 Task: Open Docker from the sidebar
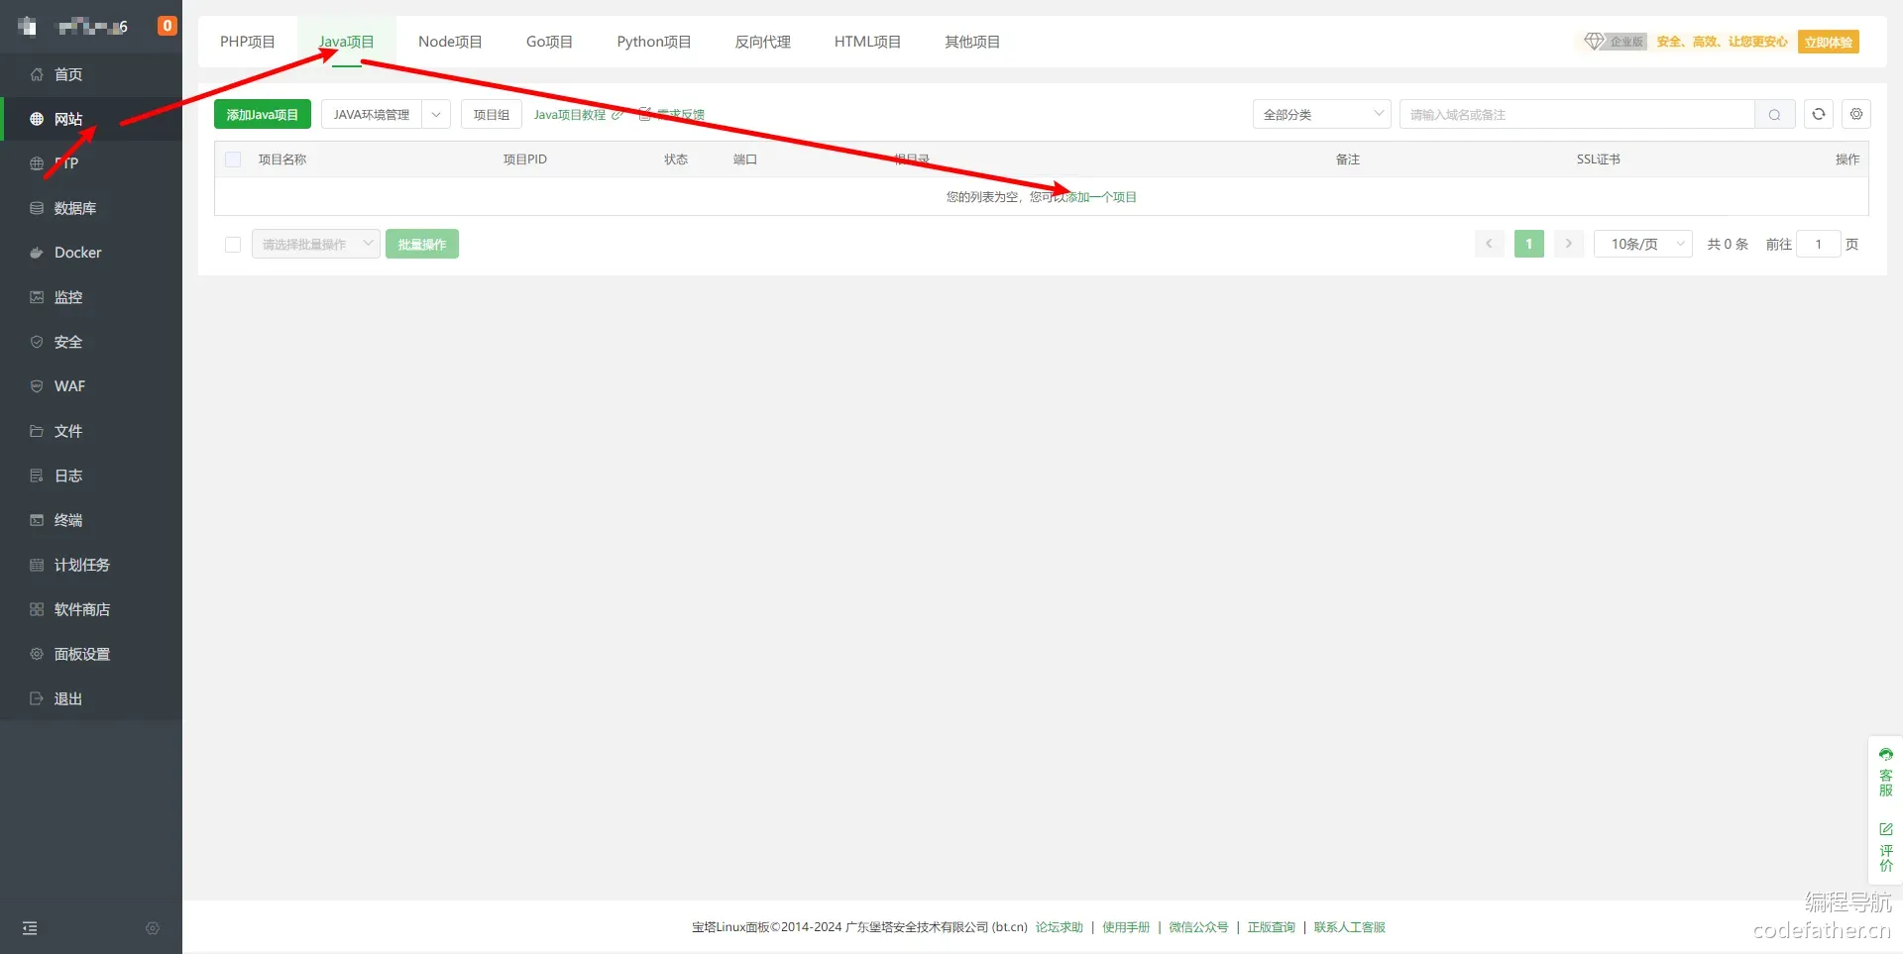point(77,253)
